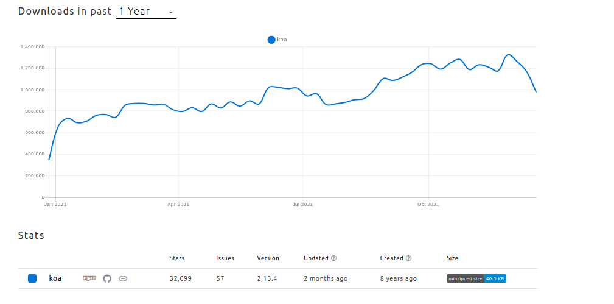This screenshot has width=614, height=304.
Task: Click the Issues column header
Action: [x=225, y=258]
